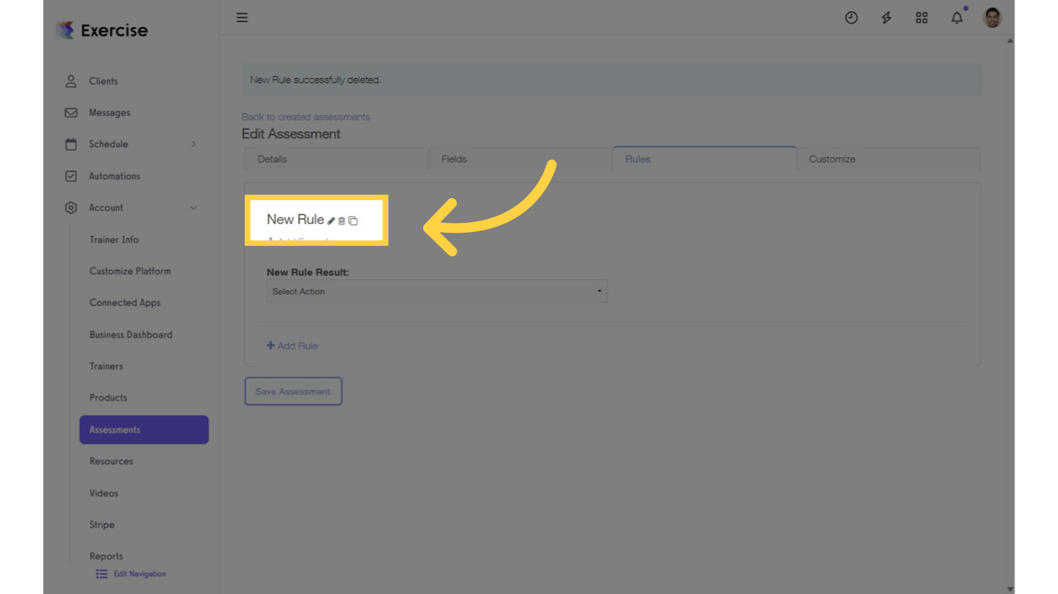The height and width of the screenshot is (594, 1058).
Task: Open the Customize tab
Action: [832, 159]
